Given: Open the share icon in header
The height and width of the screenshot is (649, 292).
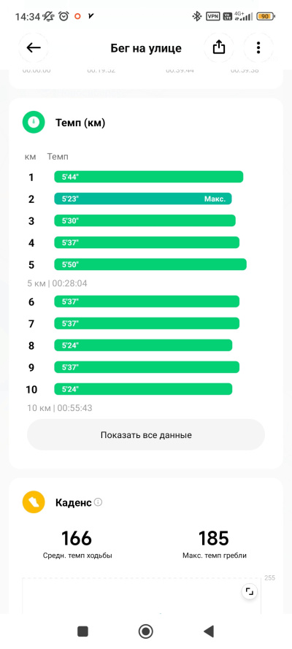Looking at the screenshot, I should click(x=219, y=48).
